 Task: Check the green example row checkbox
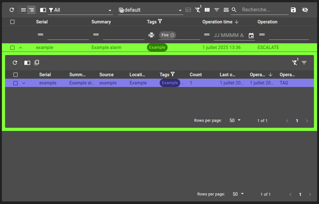12,47
